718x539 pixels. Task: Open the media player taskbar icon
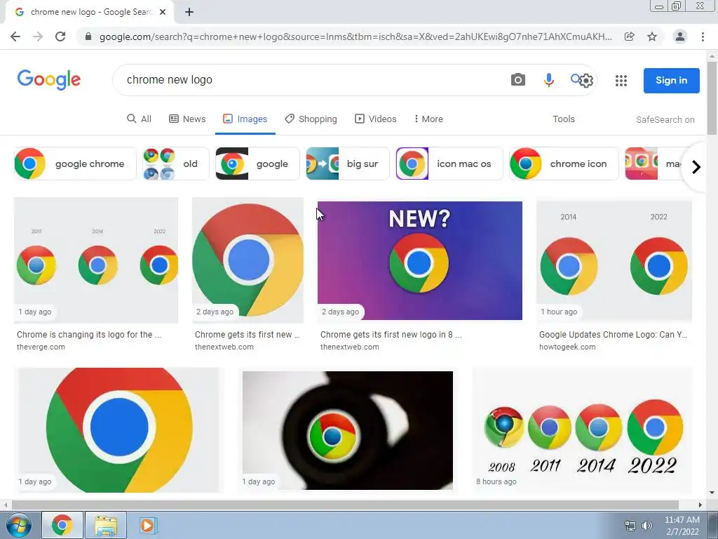(148, 525)
